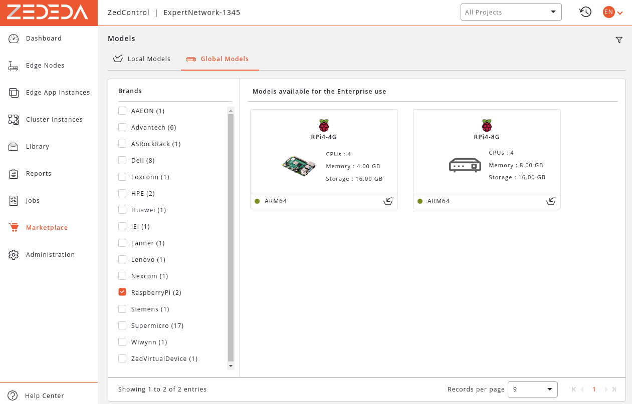
Task: Switch to the Local Models tab
Action: click(142, 59)
